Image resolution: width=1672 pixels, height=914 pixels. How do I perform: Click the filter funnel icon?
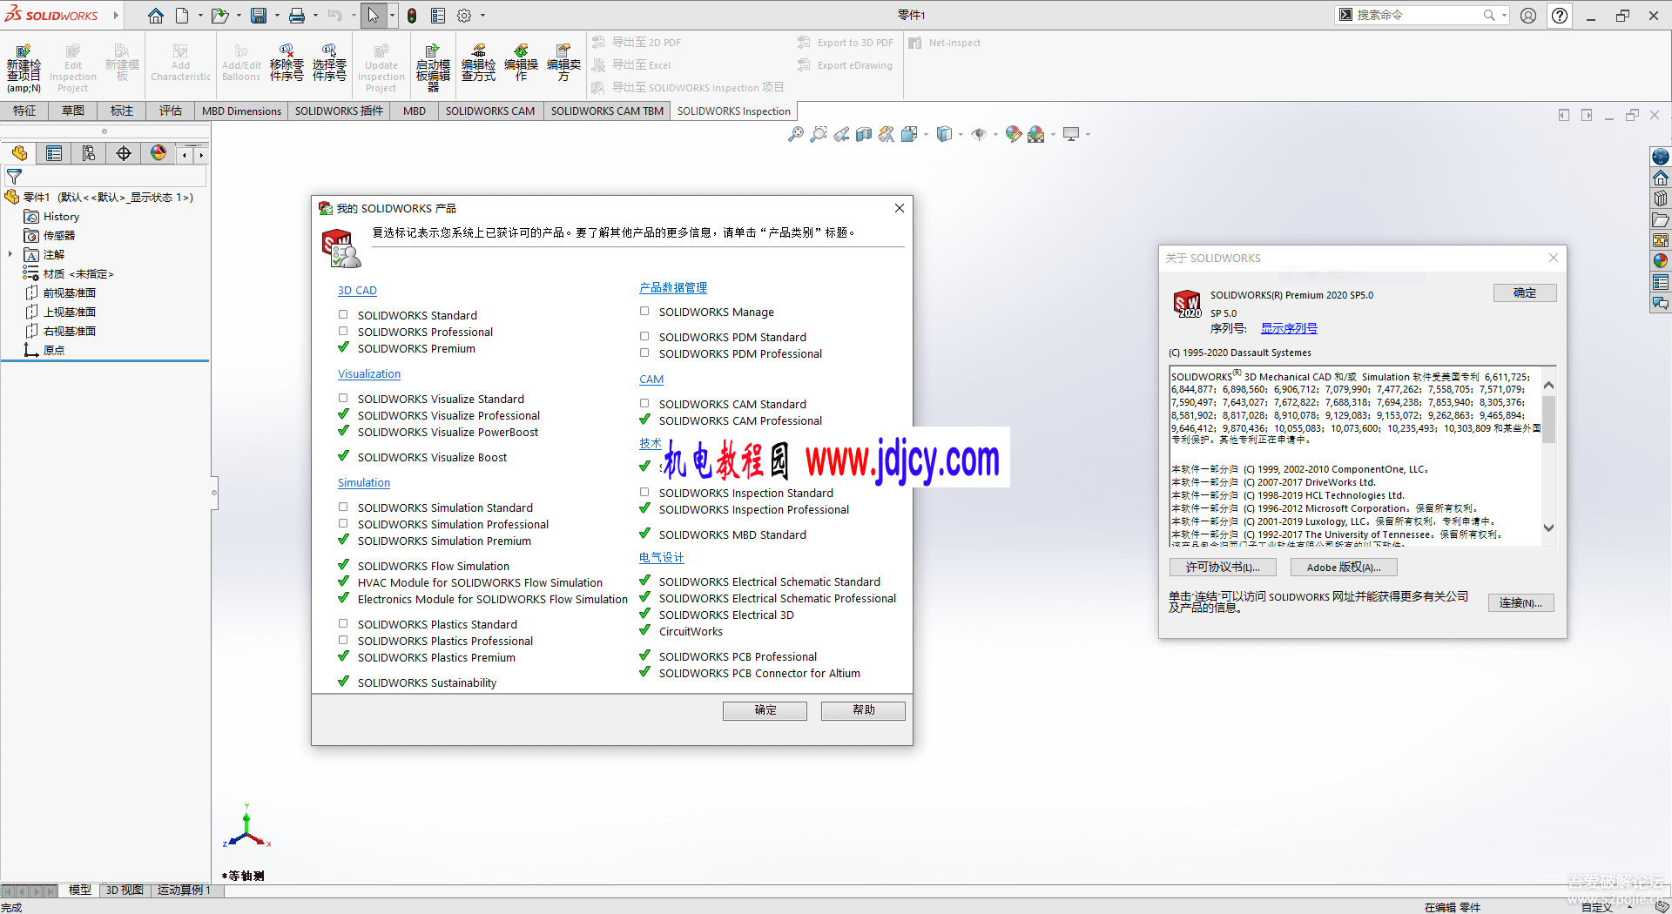point(14,177)
